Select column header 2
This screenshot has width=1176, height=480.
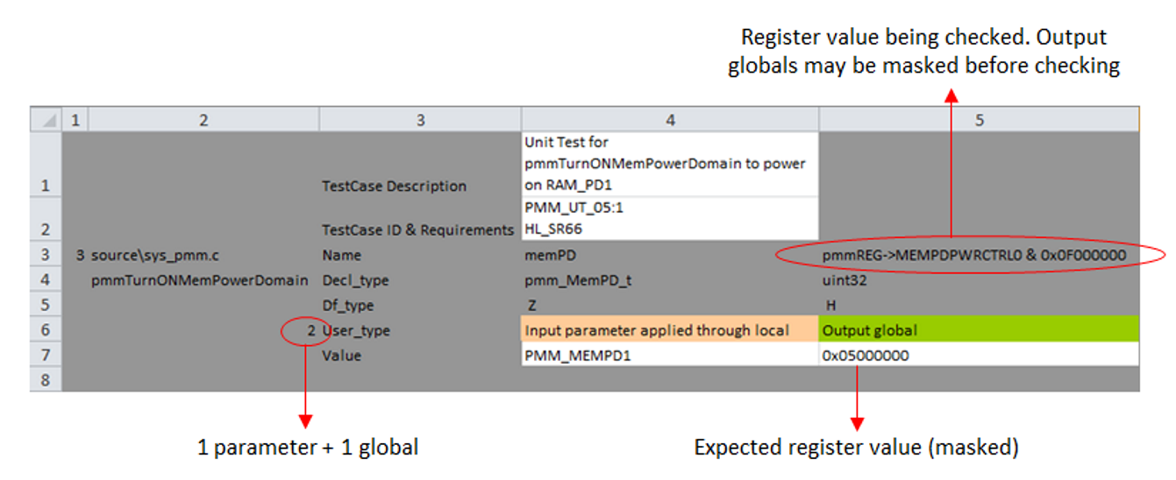(x=203, y=119)
